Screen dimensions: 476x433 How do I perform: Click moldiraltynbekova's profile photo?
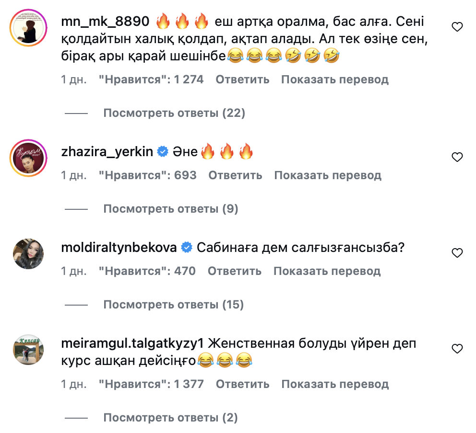coord(28,254)
